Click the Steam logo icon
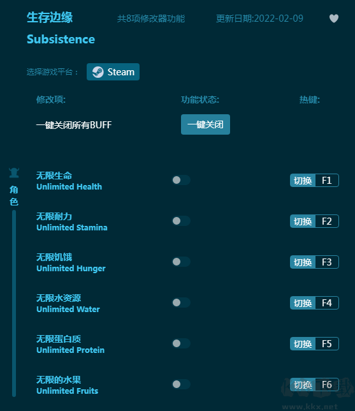Viewport: 355px width, 411px height. (x=98, y=72)
